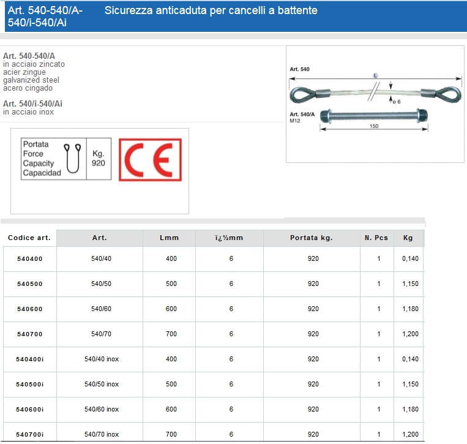Click the 'Sicurezza anticaduta per cancelli a battente' title
Viewport: 467px width, 444px height.
(211, 10)
